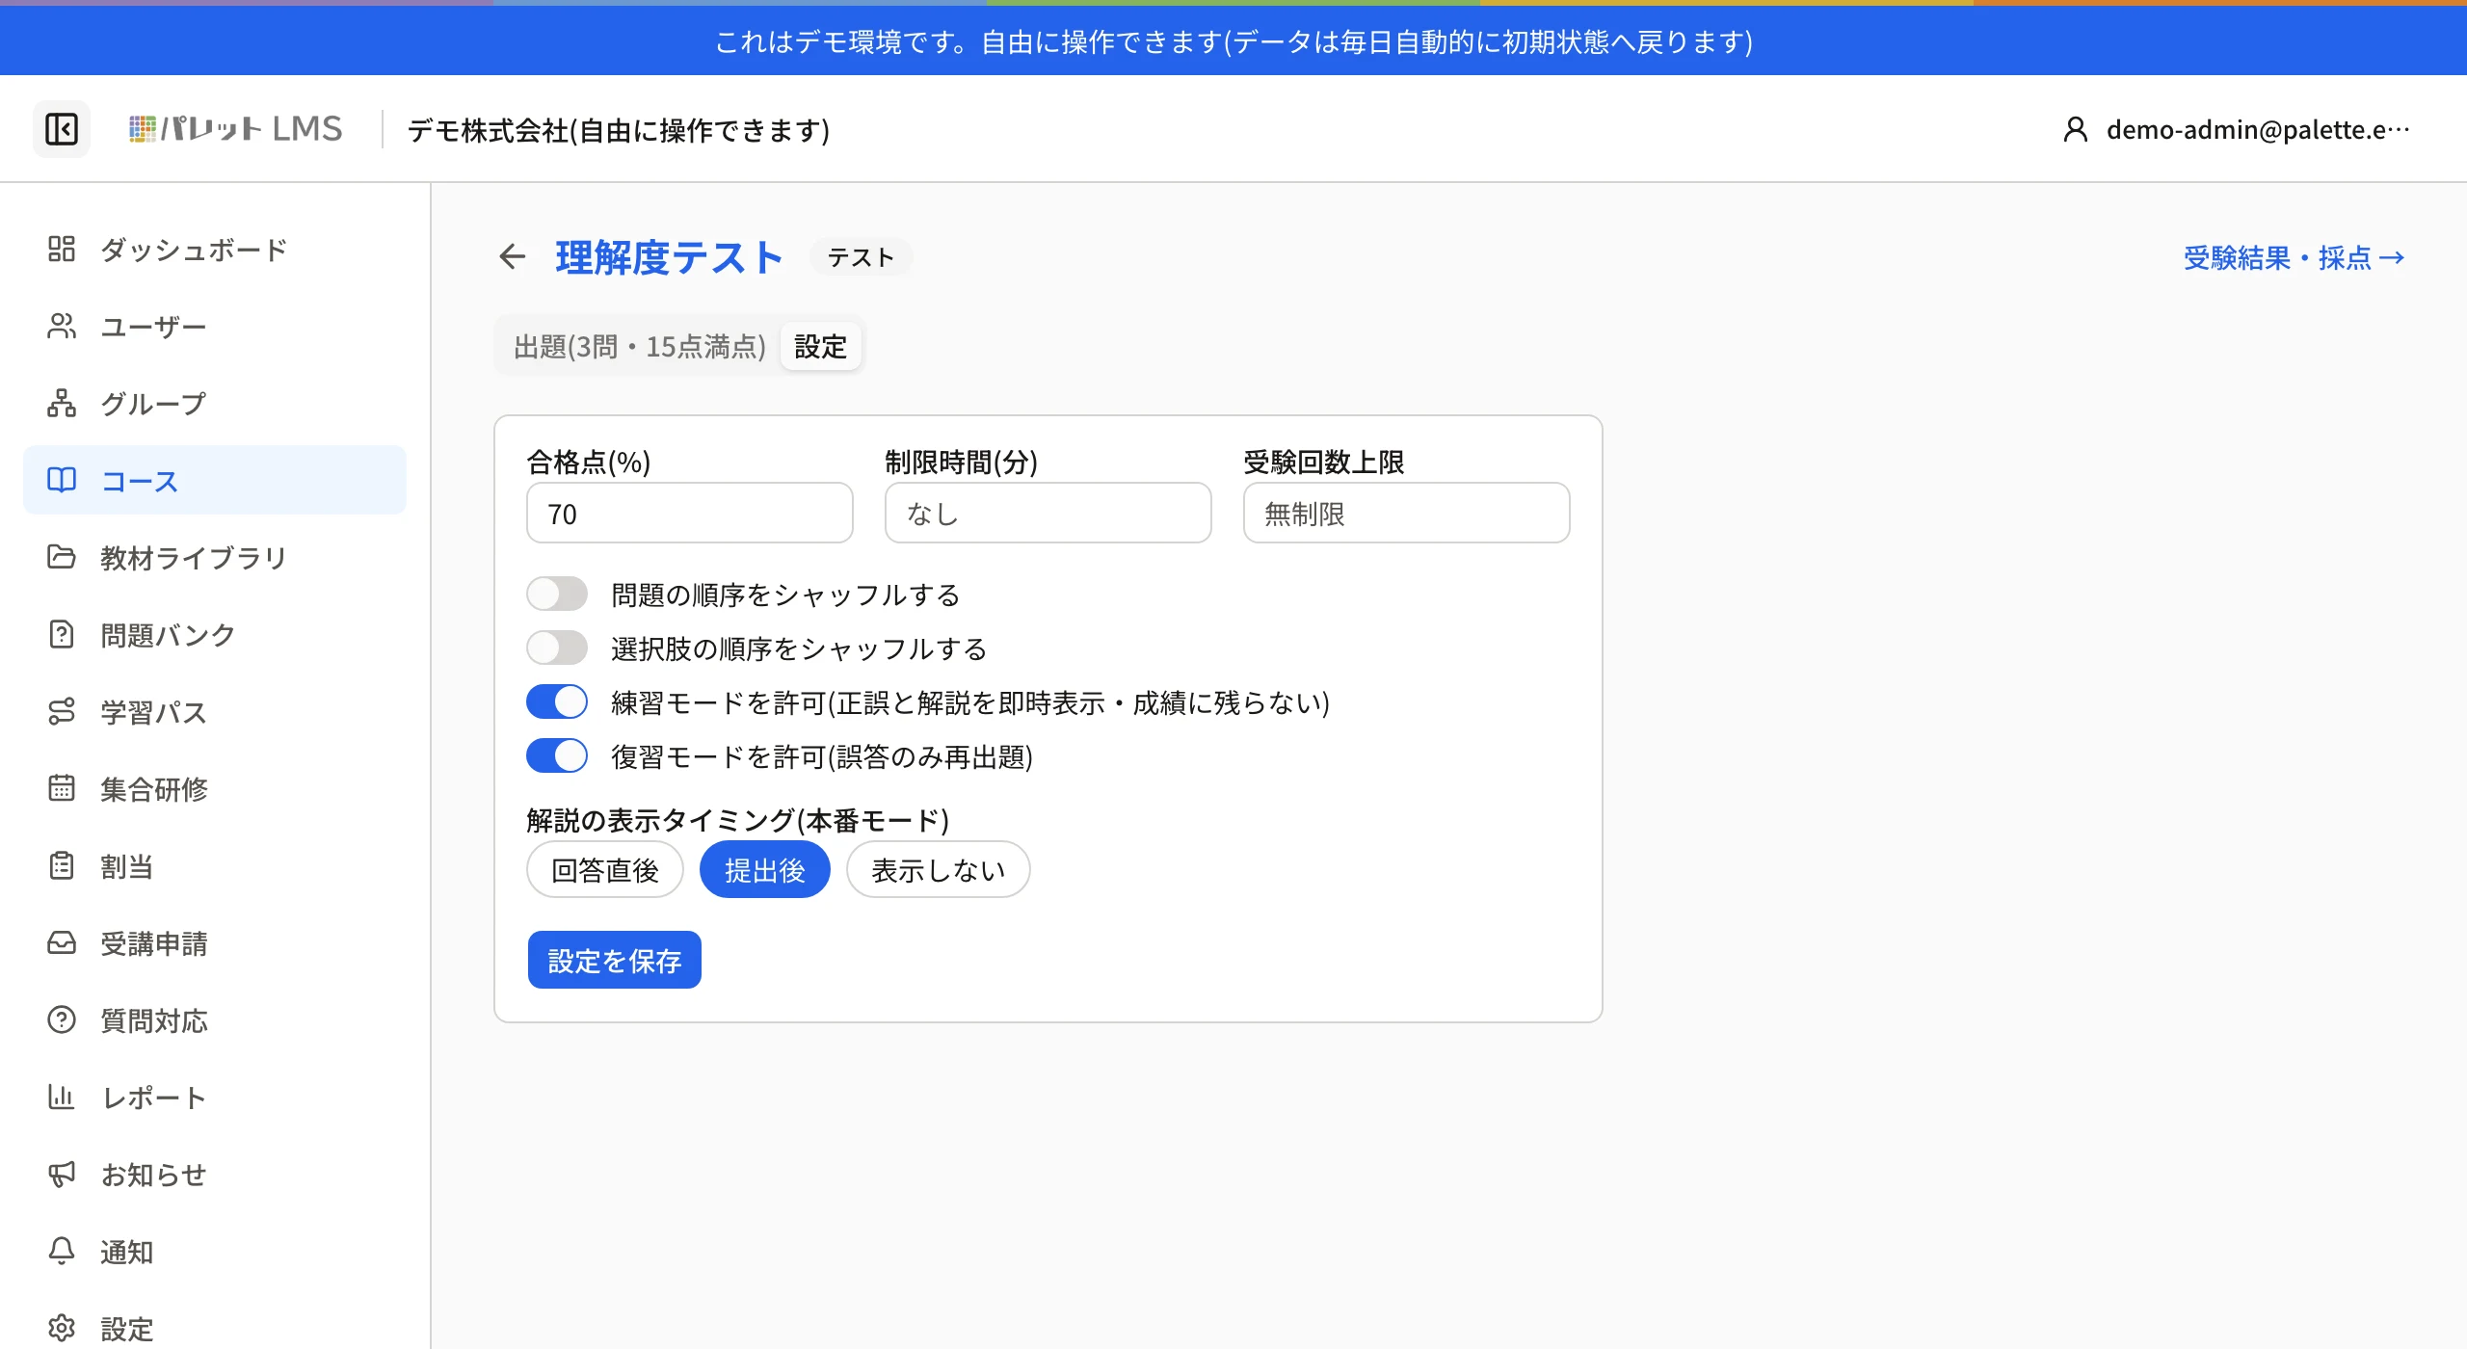Click the デモ株式会社 organization name
The width and height of the screenshot is (2467, 1349).
[x=619, y=129]
